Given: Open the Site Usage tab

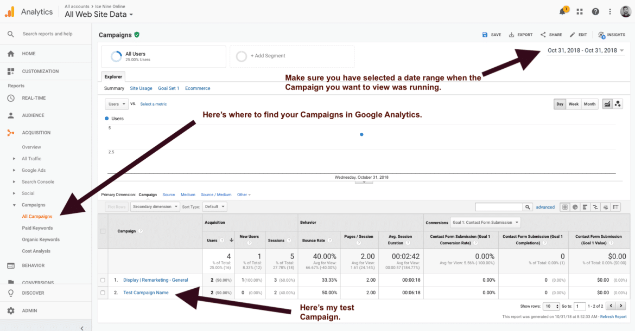Looking at the screenshot, I should point(141,88).
